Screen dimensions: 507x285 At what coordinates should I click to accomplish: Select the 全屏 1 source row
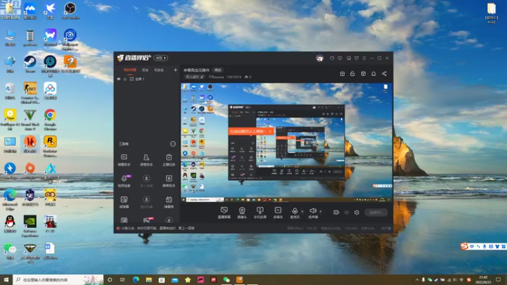[147, 79]
